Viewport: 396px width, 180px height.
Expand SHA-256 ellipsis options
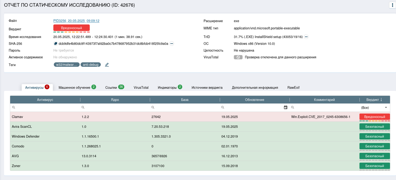click(x=172, y=44)
